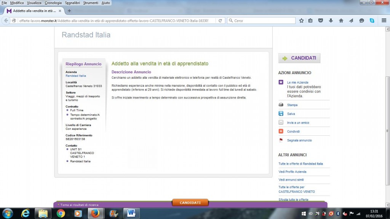Go to the Firefox Home page icon
Image resolution: width=390 pixels, height=219 pixels.
[x=341, y=21]
